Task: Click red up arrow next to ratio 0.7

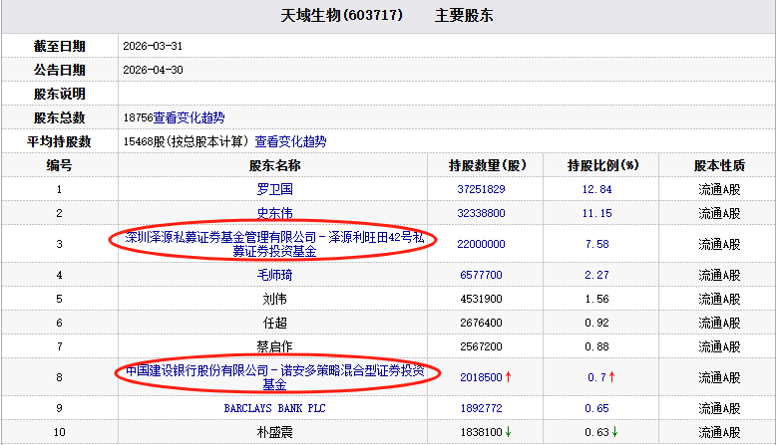Action: 612,377
